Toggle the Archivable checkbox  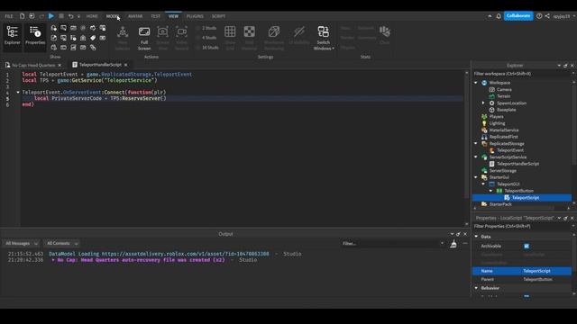click(x=527, y=246)
